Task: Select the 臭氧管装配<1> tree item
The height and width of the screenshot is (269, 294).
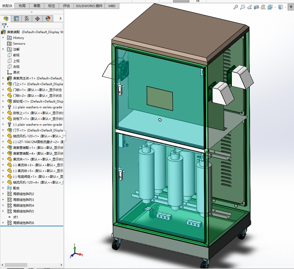Action: click(38, 148)
